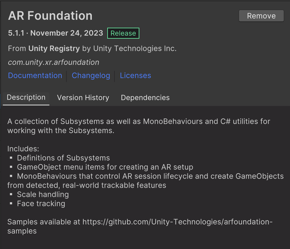Select the Description tab

pos(26,97)
